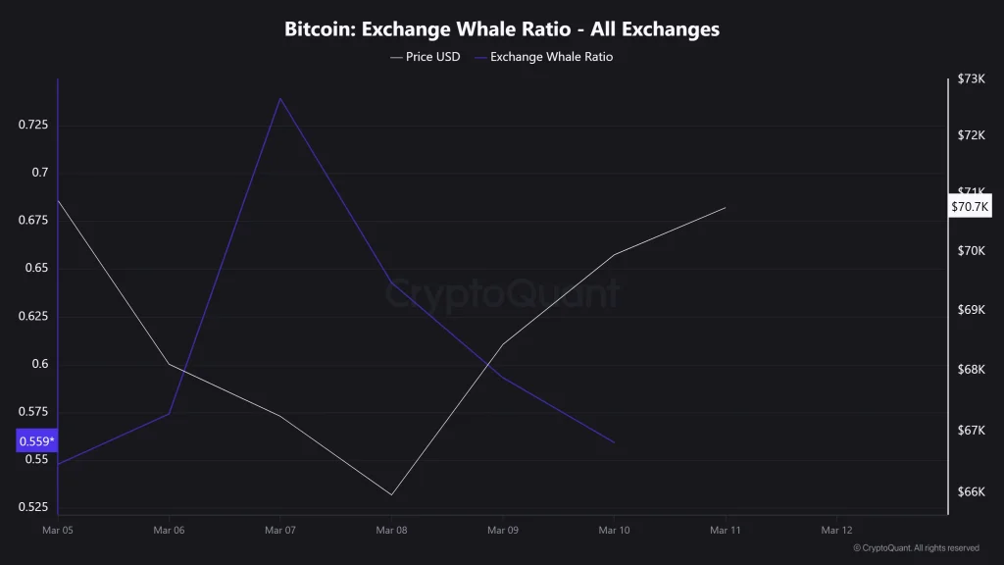The width and height of the screenshot is (1004, 565).
Task: Click the purple 0.559* value badge
Action: 38,441
